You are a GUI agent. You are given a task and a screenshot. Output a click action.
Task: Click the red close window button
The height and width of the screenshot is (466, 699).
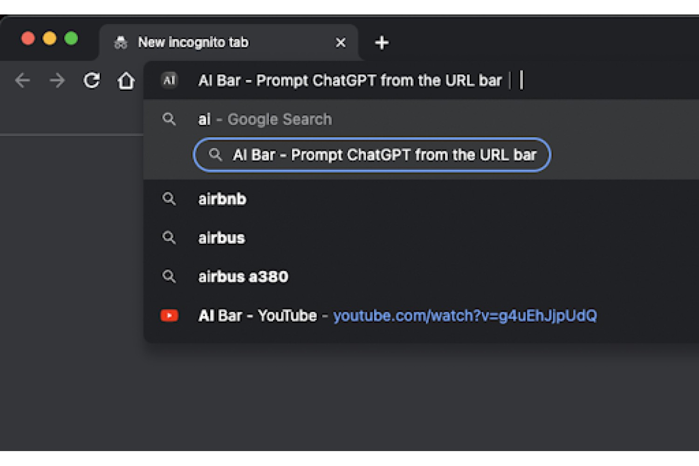(x=28, y=38)
